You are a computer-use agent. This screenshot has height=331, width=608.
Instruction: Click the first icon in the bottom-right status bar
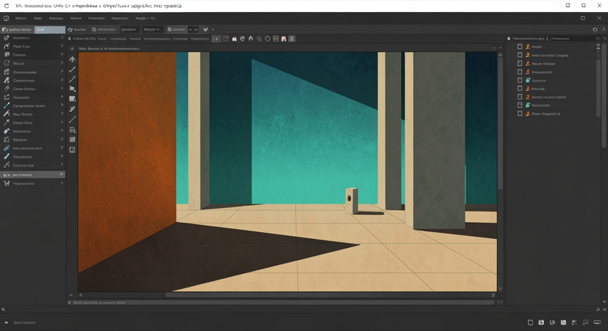pos(531,323)
